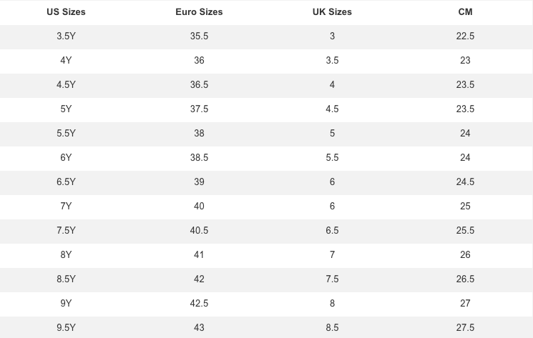Click the CM column header

coord(465,12)
